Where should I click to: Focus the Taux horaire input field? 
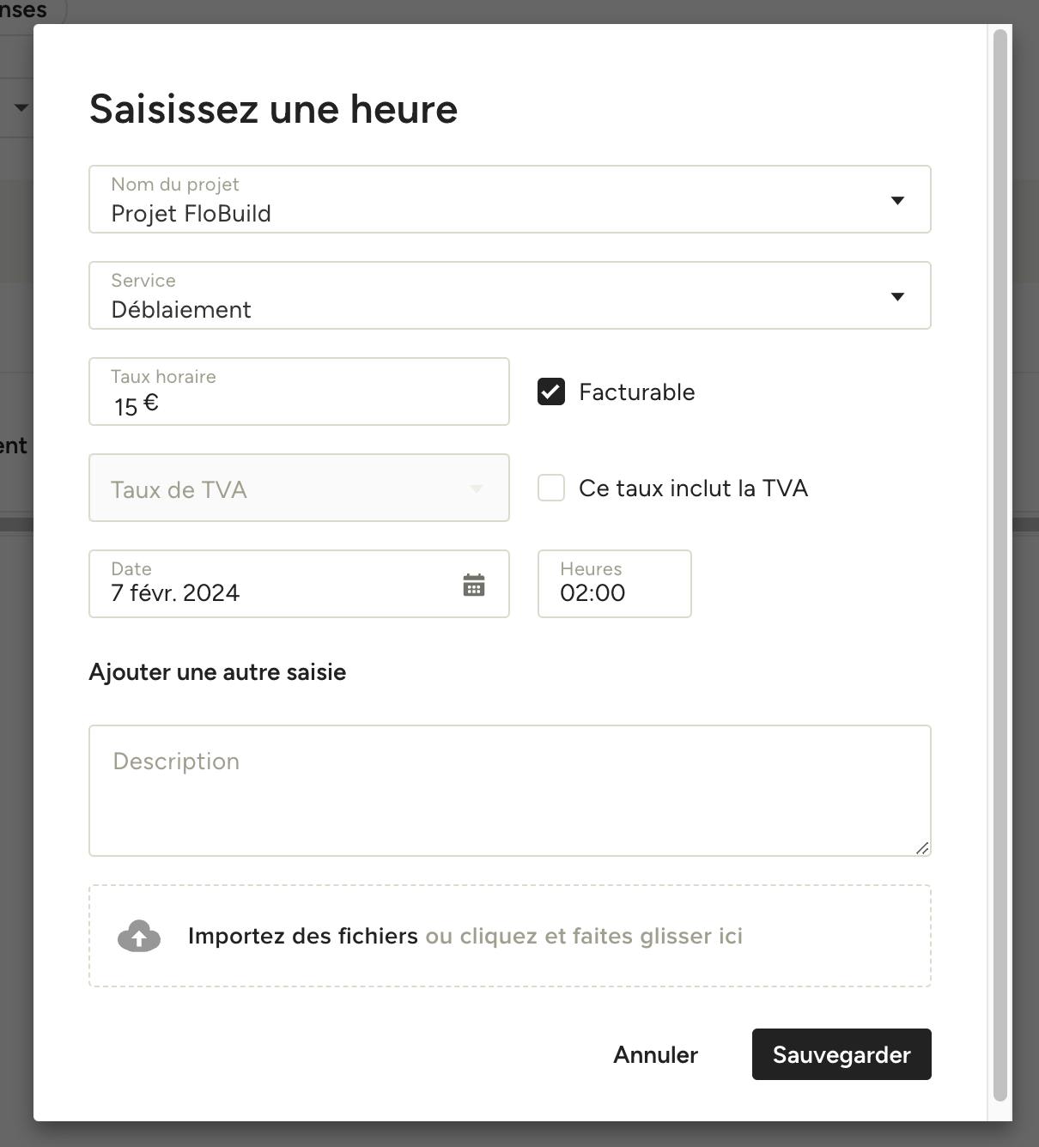point(299,391)
